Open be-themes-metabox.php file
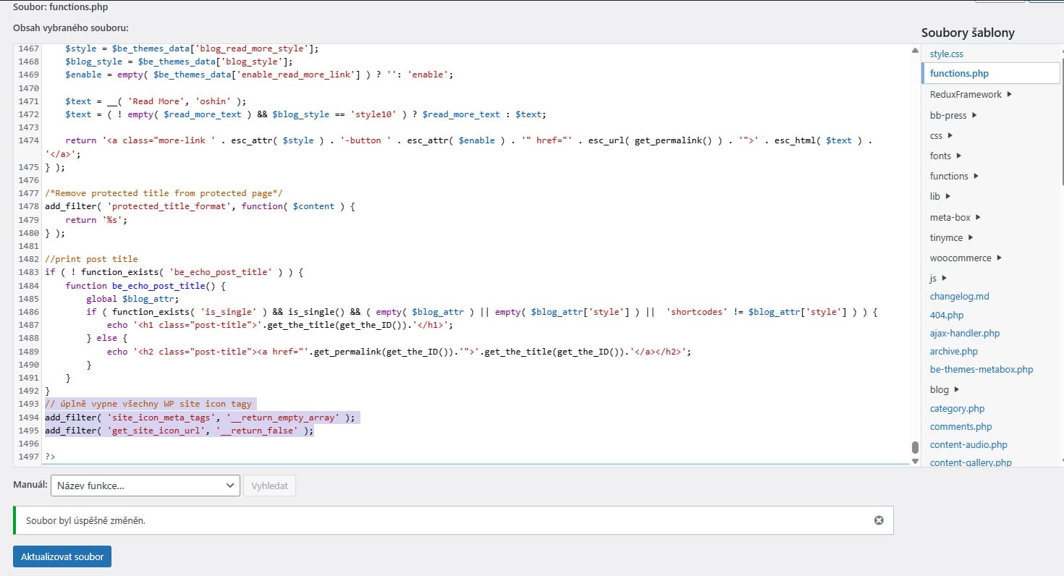The height and width of the screenshot is (576, 1064). coord(981,369)
